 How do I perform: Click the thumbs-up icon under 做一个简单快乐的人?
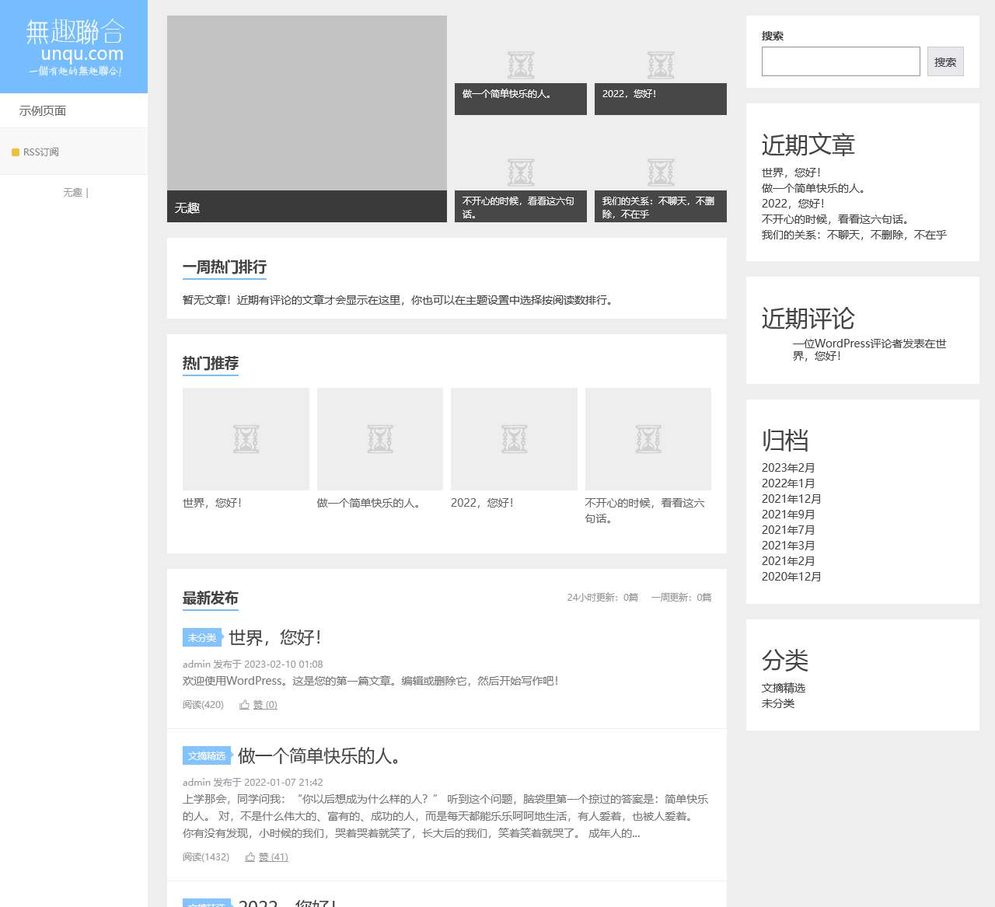(x=249, y=856)
